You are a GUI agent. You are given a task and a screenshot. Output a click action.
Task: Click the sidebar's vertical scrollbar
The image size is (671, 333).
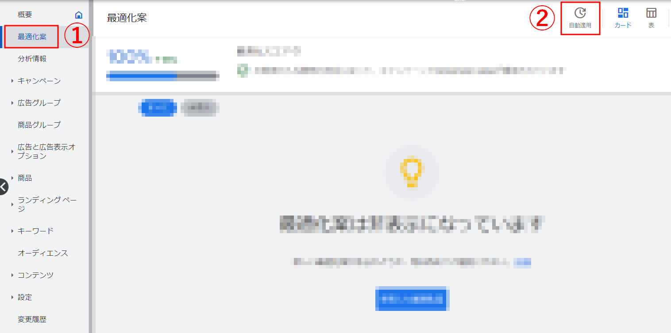coord(90,177)
